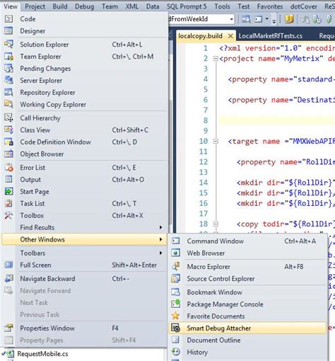The image size is (335, 361).
Task: Choose Navigate Backward menu entry
Action: click(85, 278)
